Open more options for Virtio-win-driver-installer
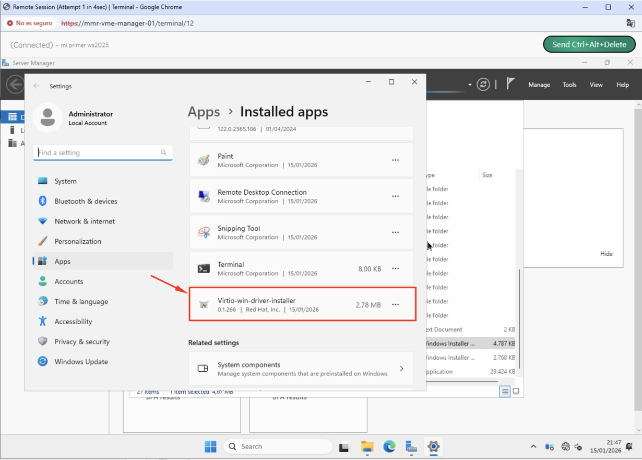Viewport: 642px width, 460px height. point(395,304)
